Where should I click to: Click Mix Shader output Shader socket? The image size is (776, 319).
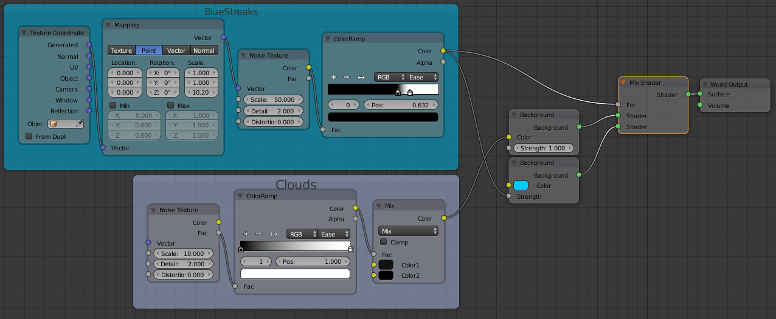[688, 94]
